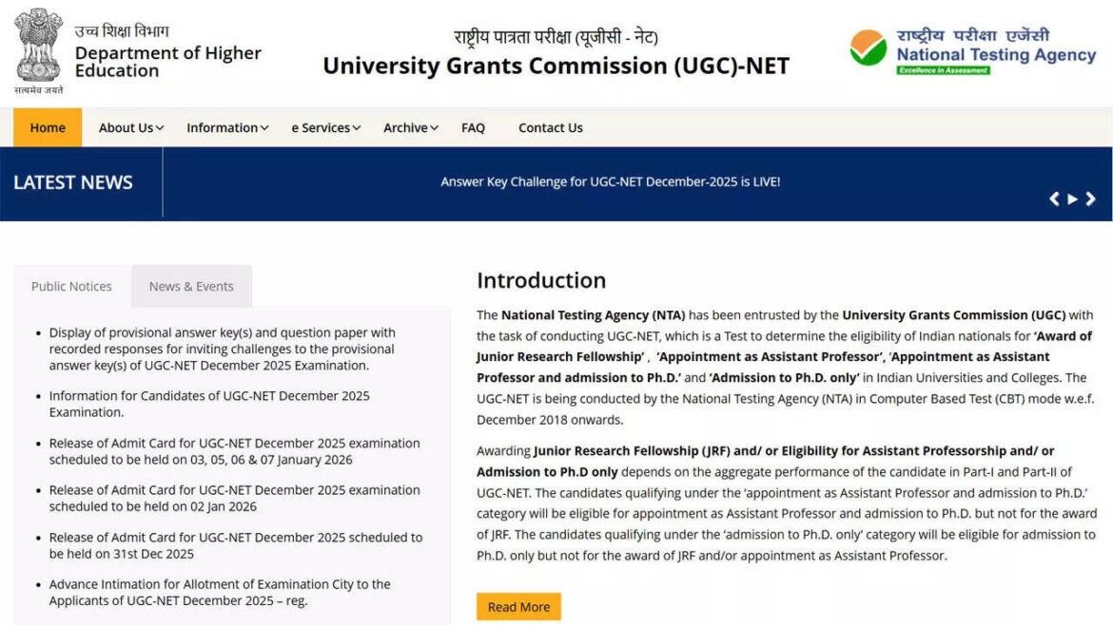Open the Archive dropdown
1113x625 pixels.
[409, 127]
